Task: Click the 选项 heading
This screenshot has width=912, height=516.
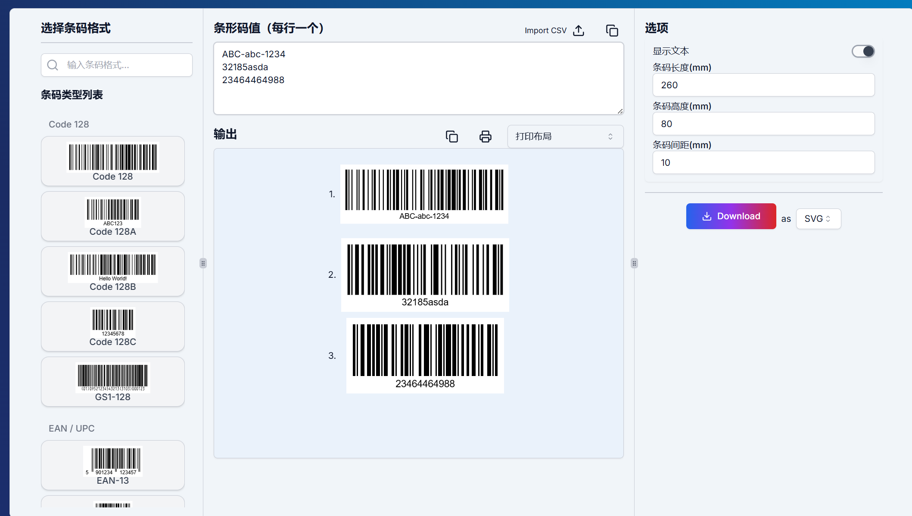Action: click(x=657, y=28)
